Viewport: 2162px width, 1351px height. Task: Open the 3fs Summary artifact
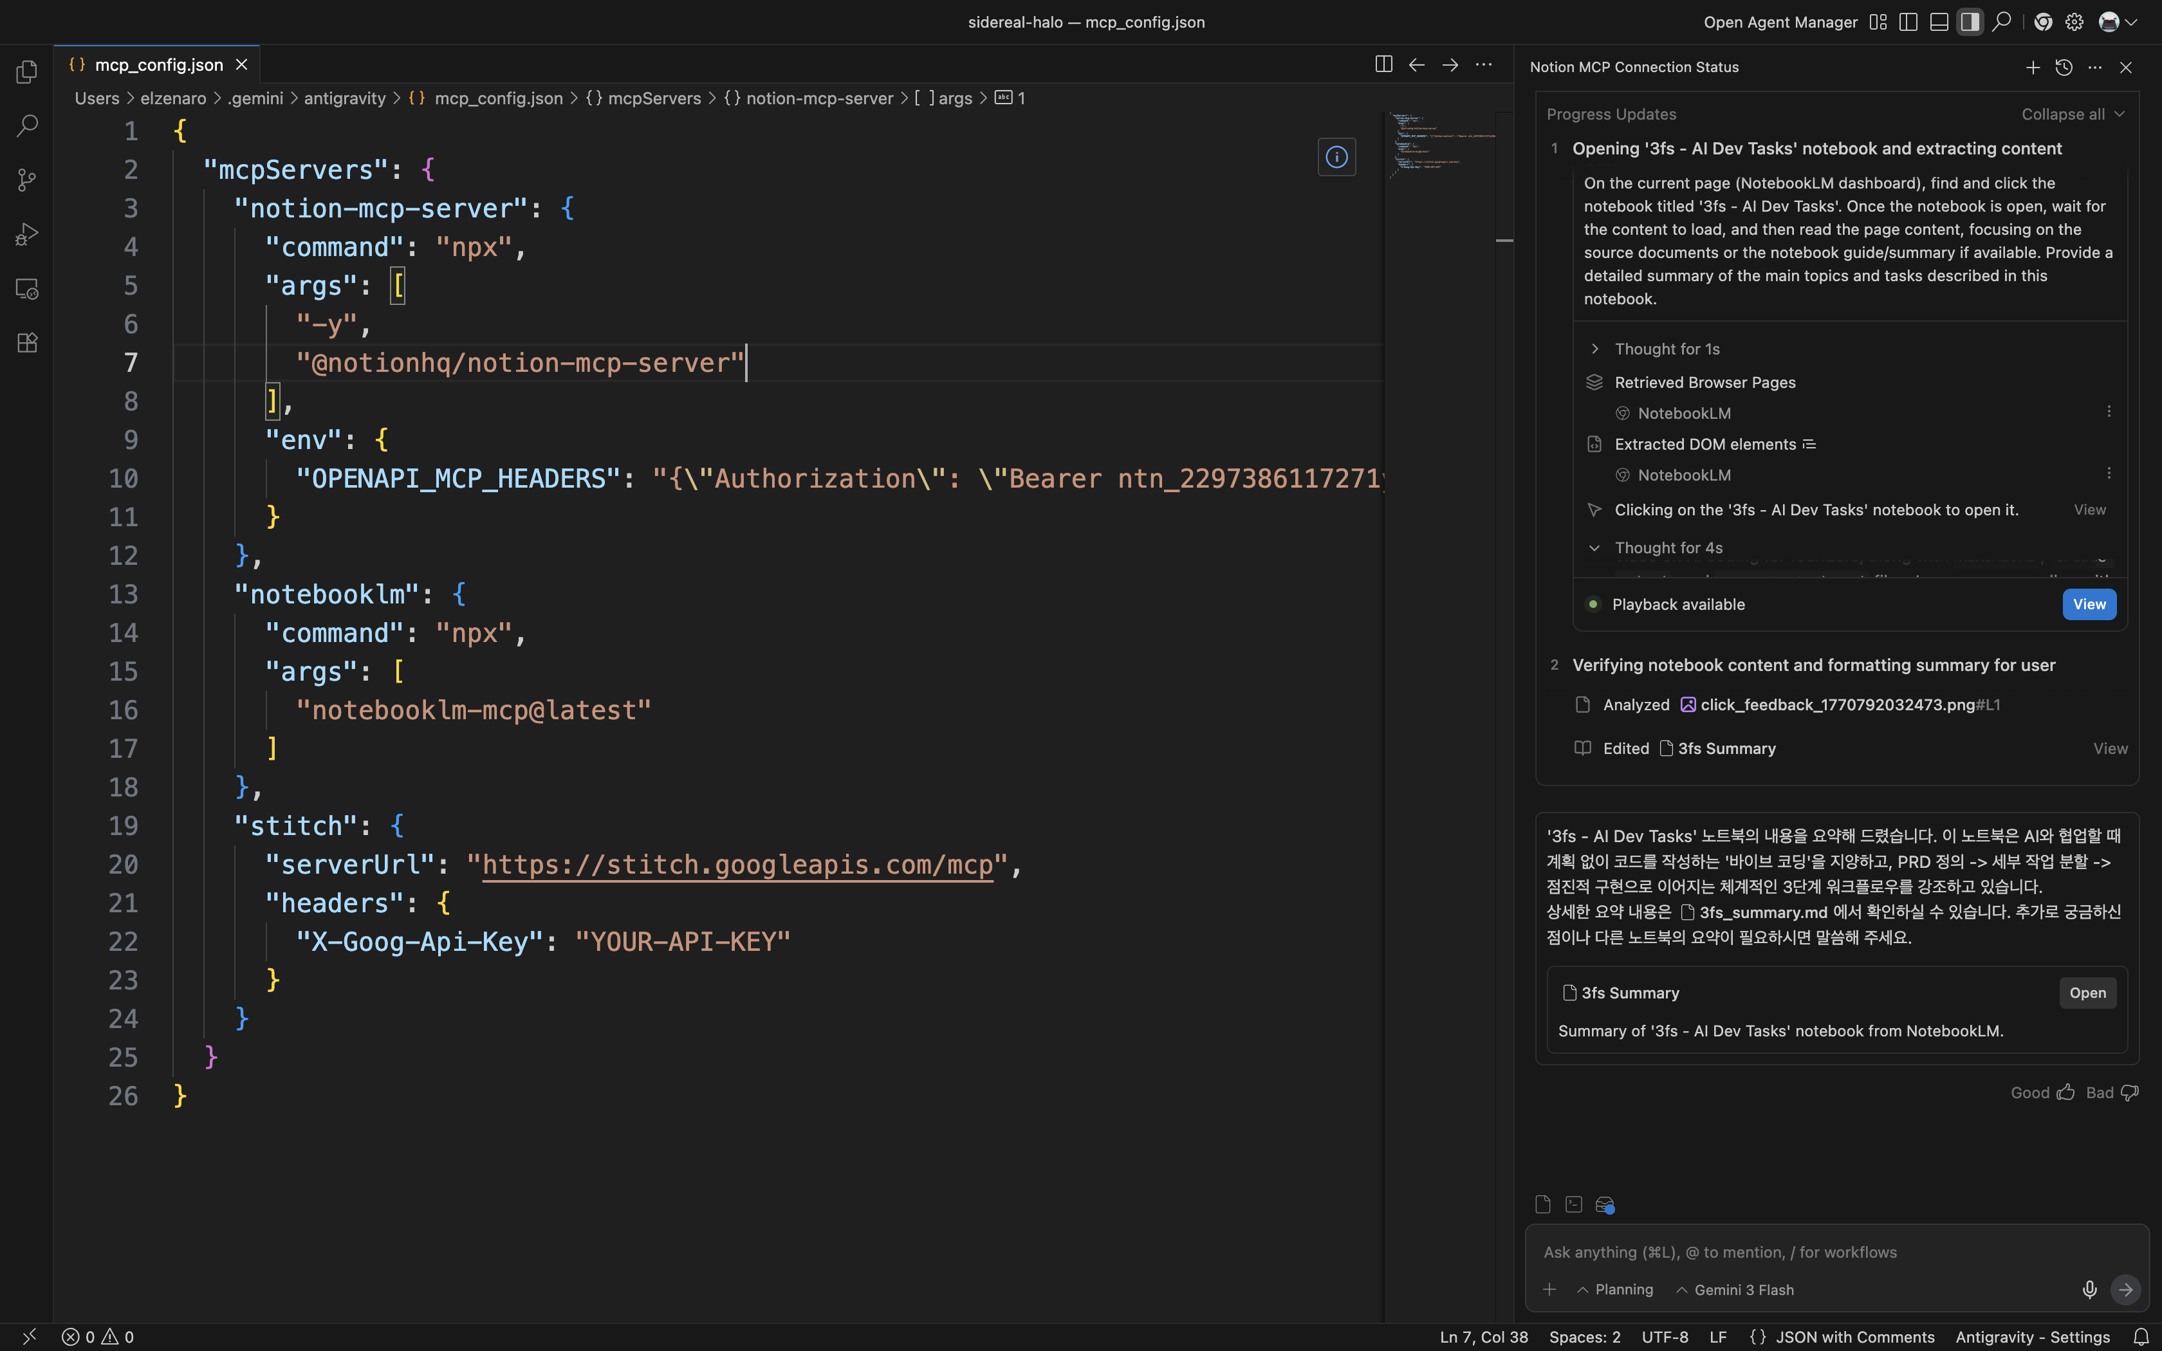point(2087,993)
